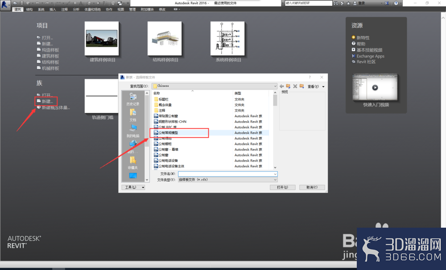The width and height of the screenshot is (446, 270).
Task: Click the Text 'A' tool in quick access toolbar
Action: 81,3
